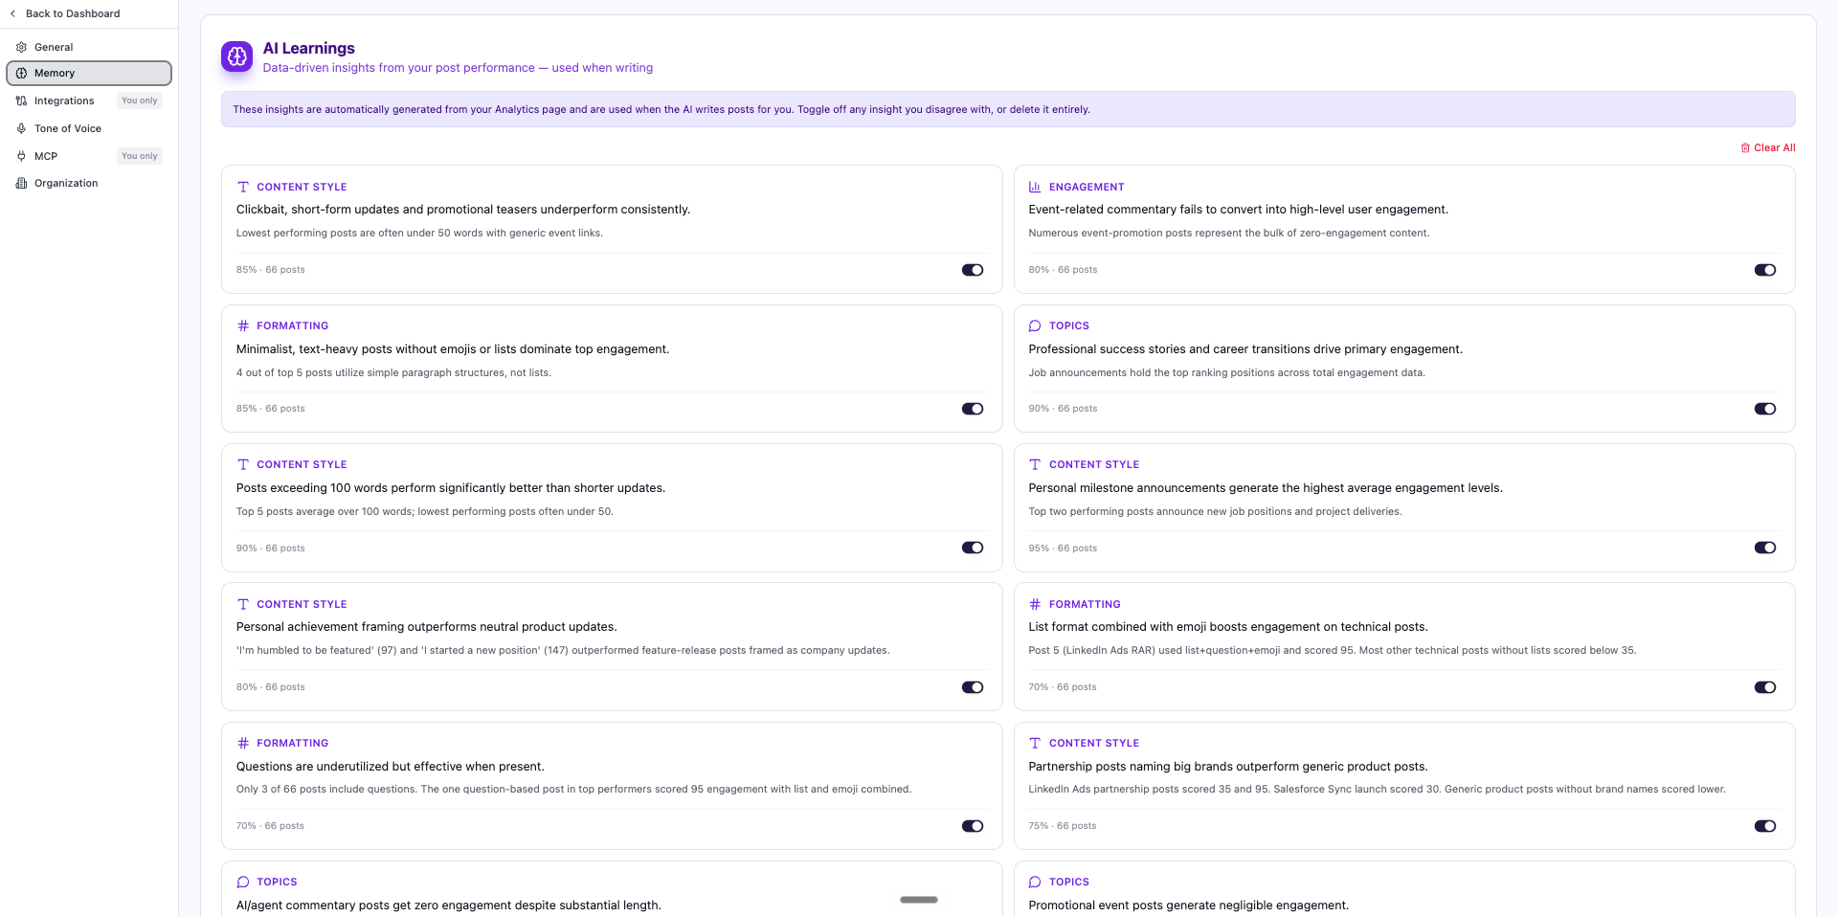Click 'AI/agent commentary posts get zero engagement' text
1838x917 pixels.
click(x=448, y=906)
